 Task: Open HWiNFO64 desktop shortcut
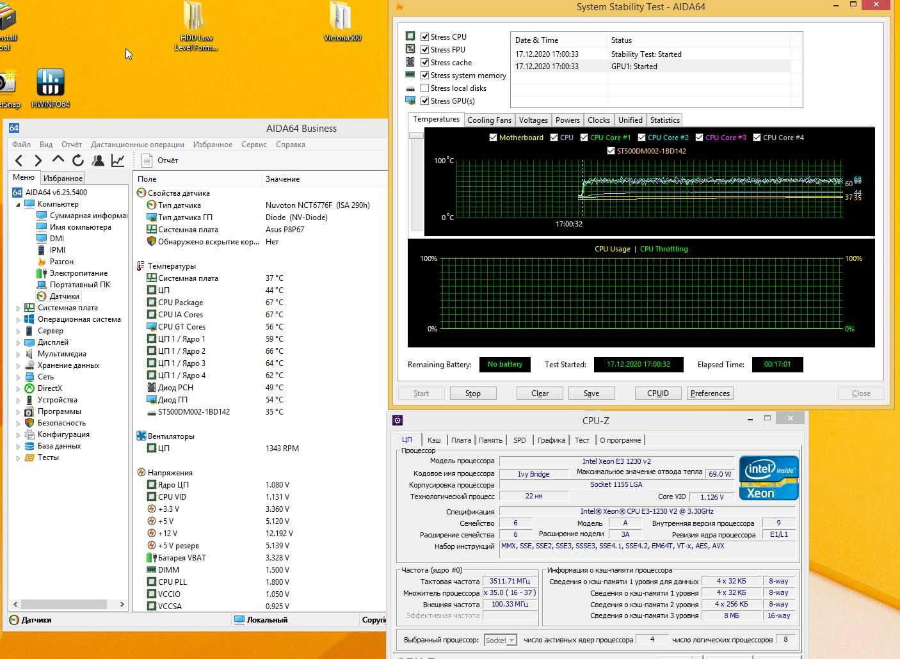(x=50, y=88)
